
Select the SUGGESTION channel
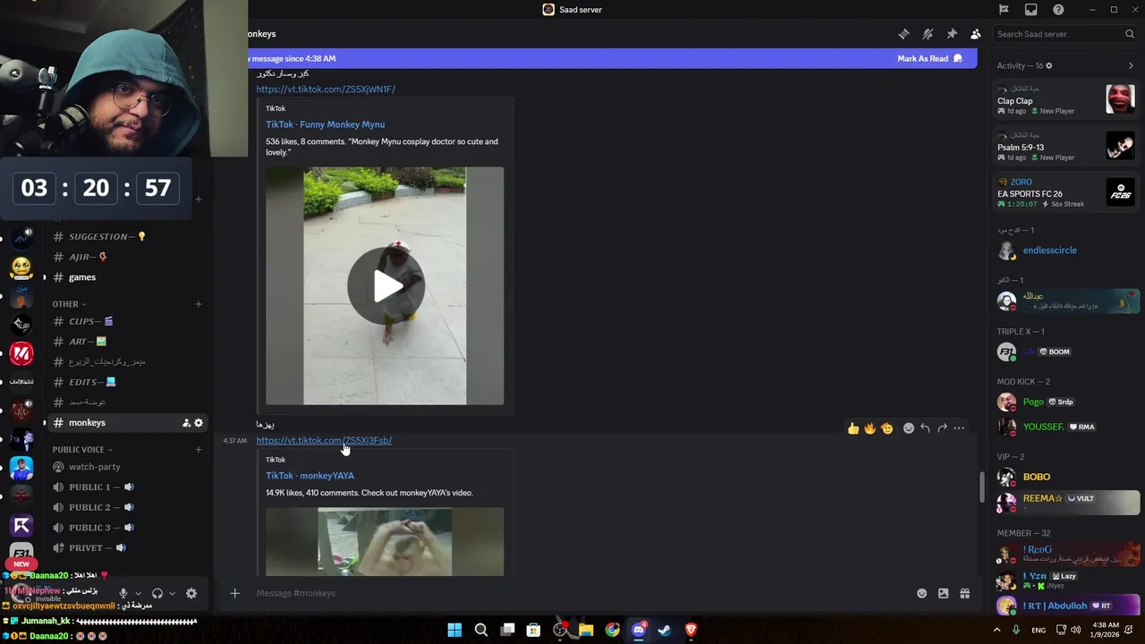tap(125, 237)
